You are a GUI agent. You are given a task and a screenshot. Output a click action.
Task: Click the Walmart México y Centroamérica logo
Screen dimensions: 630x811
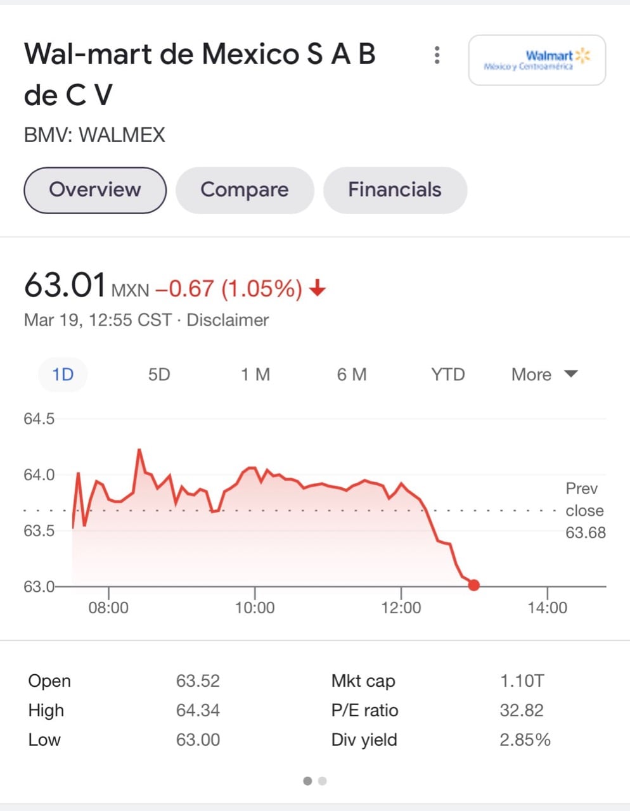coord(537,60)
